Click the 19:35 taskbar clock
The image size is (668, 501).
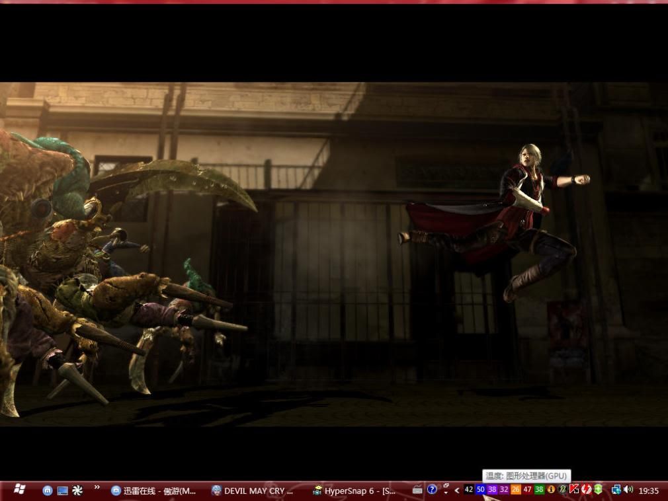[x=648, y=491]
